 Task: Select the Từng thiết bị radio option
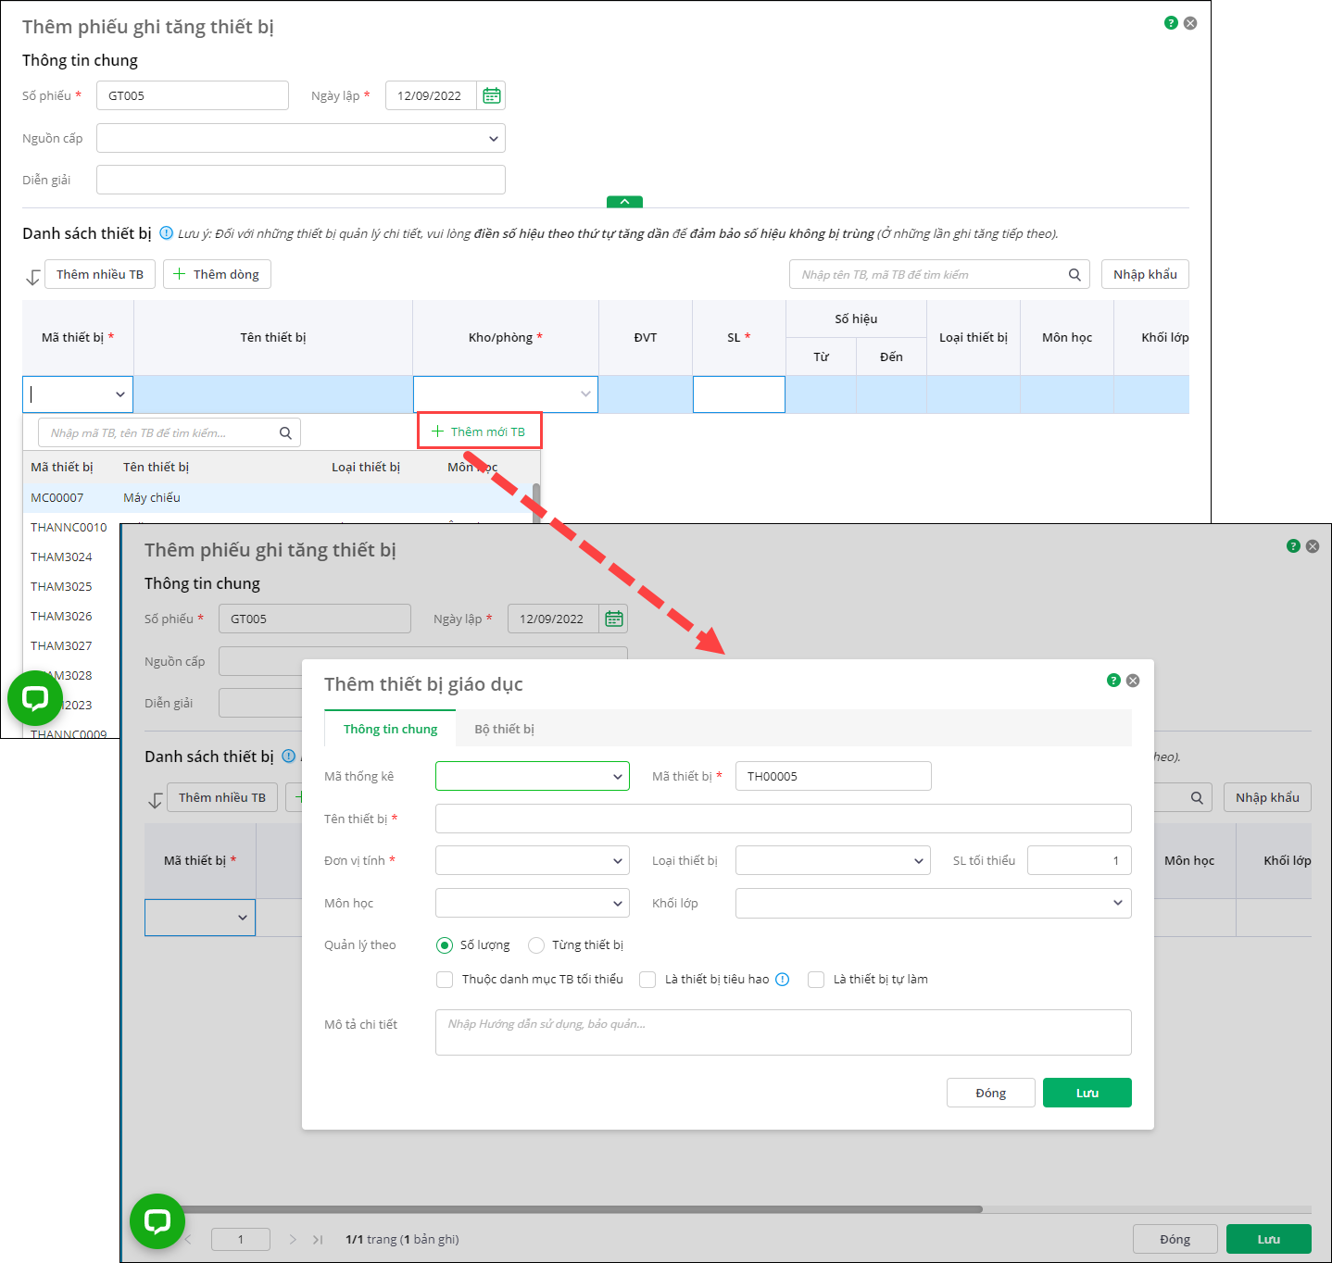click(536, 945)
